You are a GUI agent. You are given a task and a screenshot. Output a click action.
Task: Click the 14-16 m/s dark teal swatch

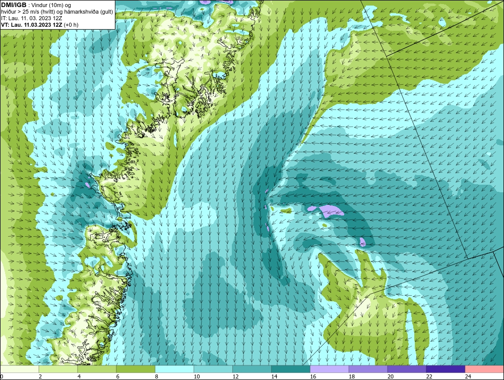(x=291, y=369)
